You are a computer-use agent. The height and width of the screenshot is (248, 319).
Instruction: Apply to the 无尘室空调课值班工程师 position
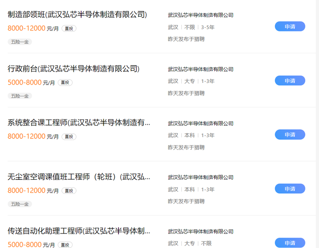[290, 189]
